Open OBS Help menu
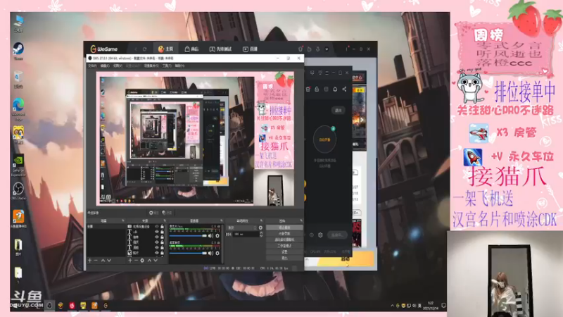Screen dimensions: 563x317 179,66
